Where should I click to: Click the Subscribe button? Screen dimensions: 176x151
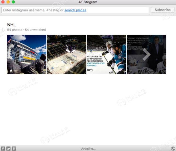coord(163,10)
